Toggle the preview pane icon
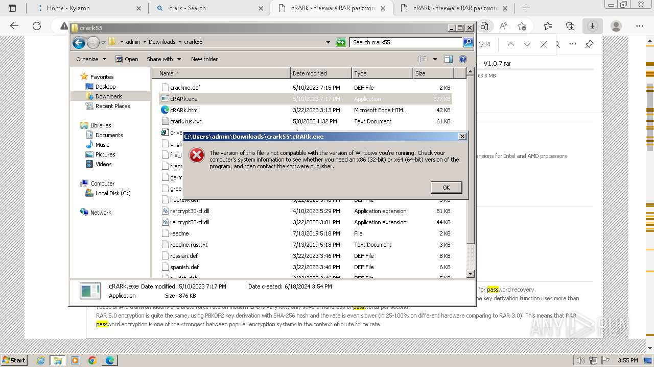 tap(449, 59)
